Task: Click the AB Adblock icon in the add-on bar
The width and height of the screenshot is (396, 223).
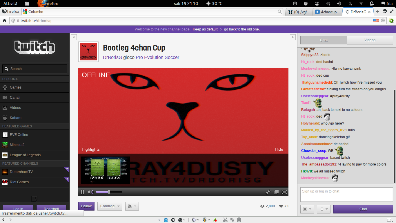Action: [x=173, y=220]
